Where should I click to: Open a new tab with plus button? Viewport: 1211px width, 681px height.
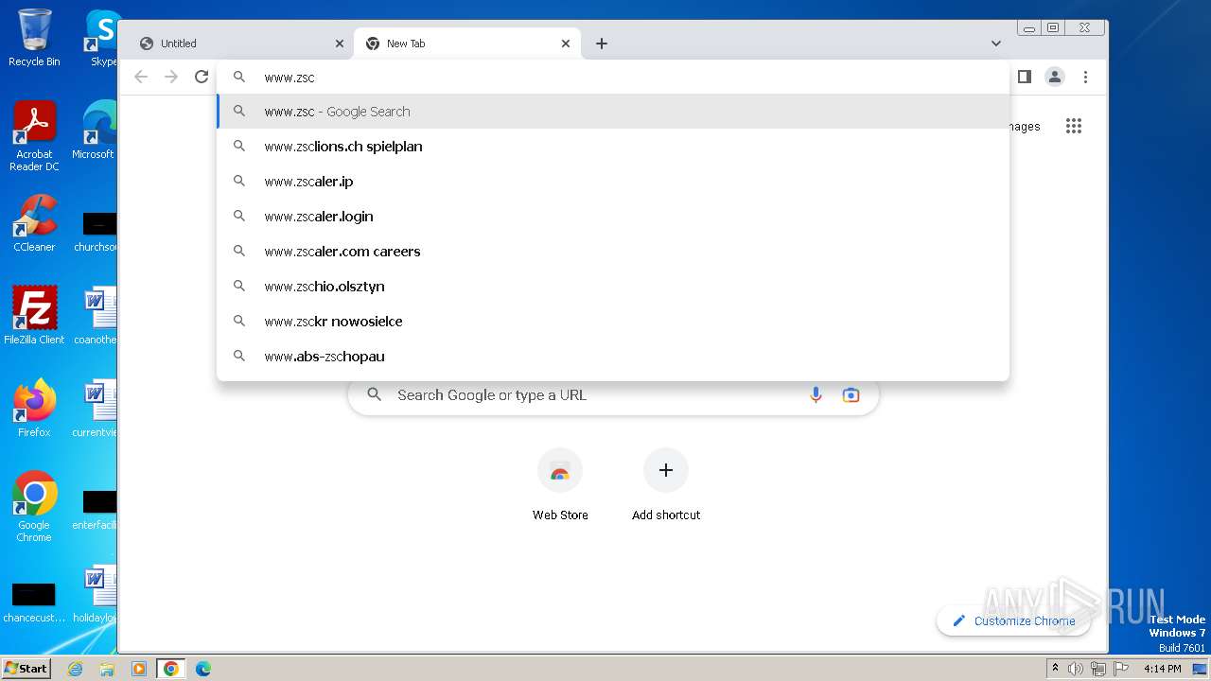pyautogui.click(x=602, y=44)
